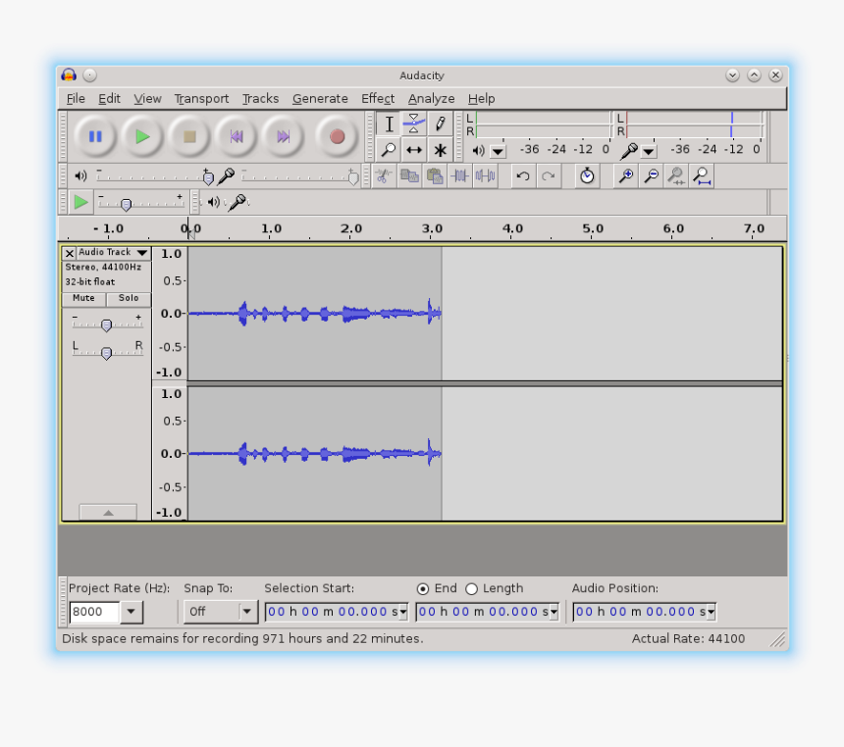Trim audio outside the selection
The width and height of the screenshot is (844, 747).
point(461,175)
